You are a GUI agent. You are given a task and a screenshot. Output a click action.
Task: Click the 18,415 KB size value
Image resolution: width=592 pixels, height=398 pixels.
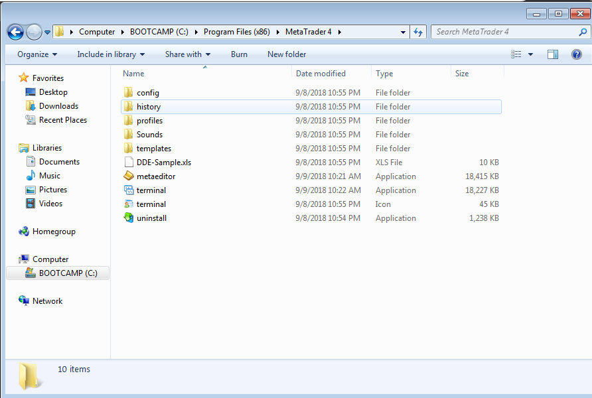pyautogui.click(x=482, y=176)
